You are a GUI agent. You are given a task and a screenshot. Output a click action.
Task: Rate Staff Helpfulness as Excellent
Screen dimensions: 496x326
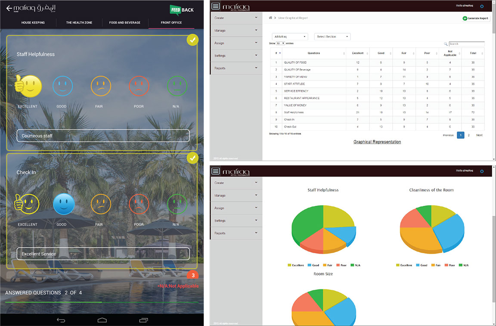(28, 86)
